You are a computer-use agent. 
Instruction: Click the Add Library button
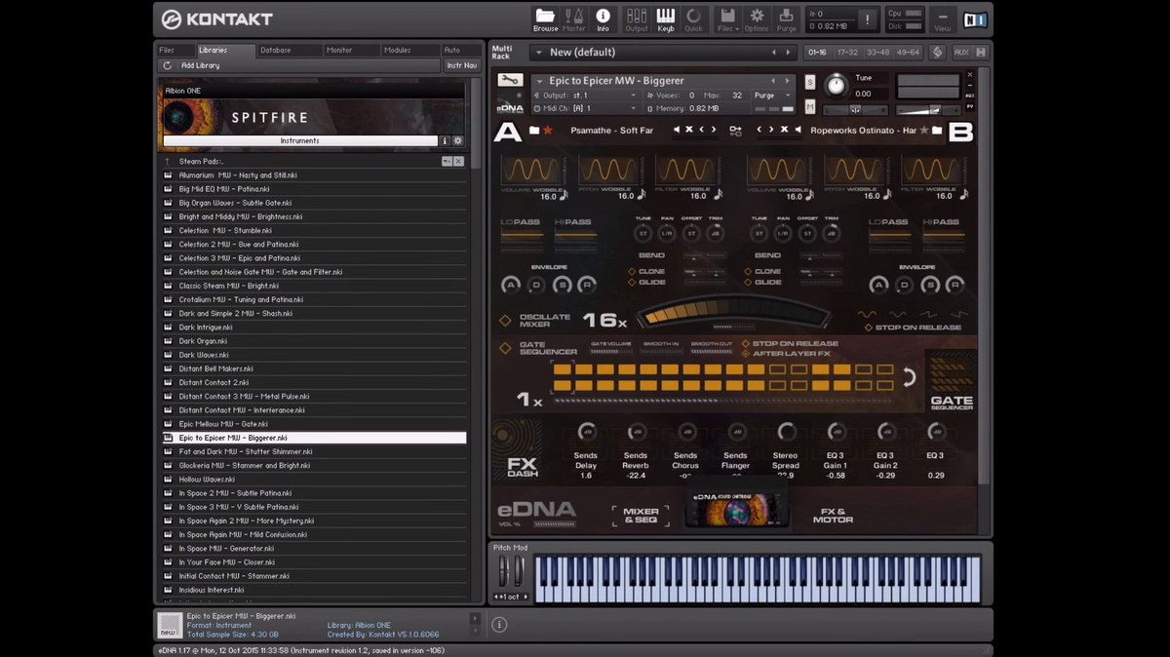(x=200, y=65)
